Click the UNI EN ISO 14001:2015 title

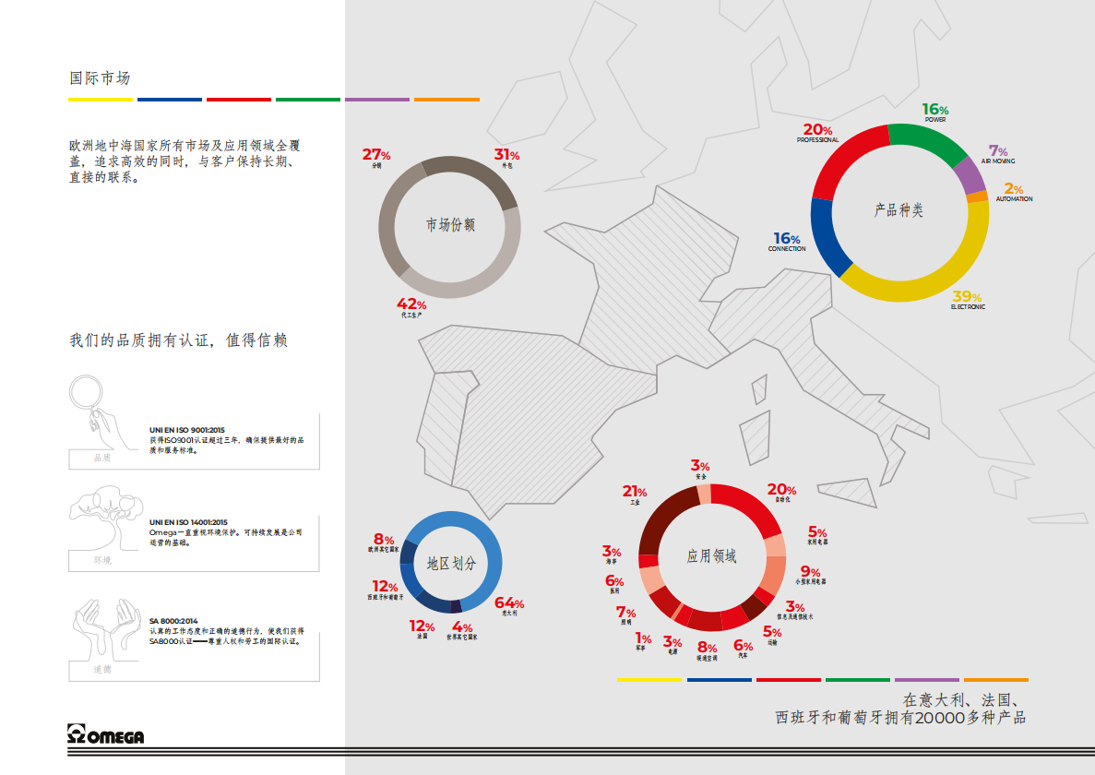[x=188, y=522]
